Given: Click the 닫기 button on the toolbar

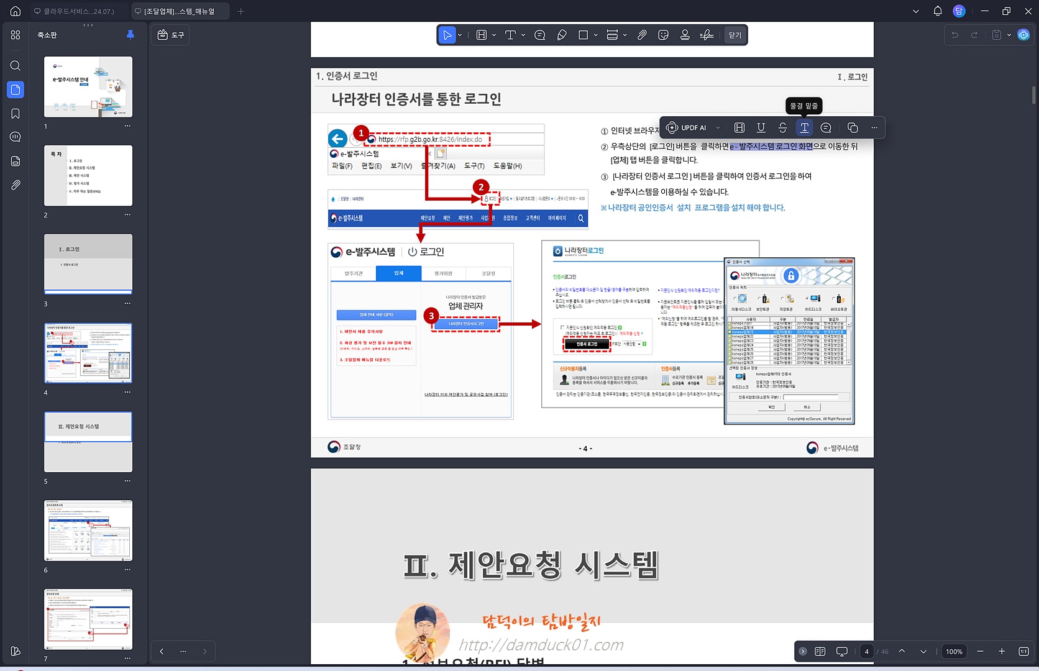Looking at the screenshot, I should [735, 35].
